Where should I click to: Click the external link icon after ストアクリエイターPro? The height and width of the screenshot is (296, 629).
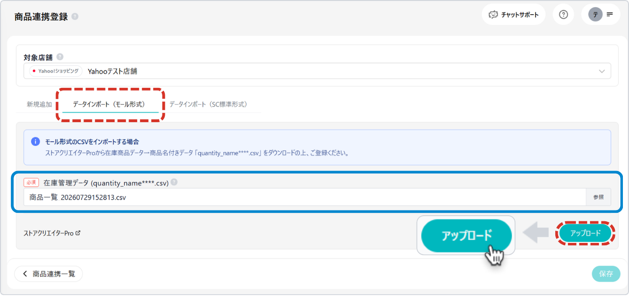[x=78, y=233]
